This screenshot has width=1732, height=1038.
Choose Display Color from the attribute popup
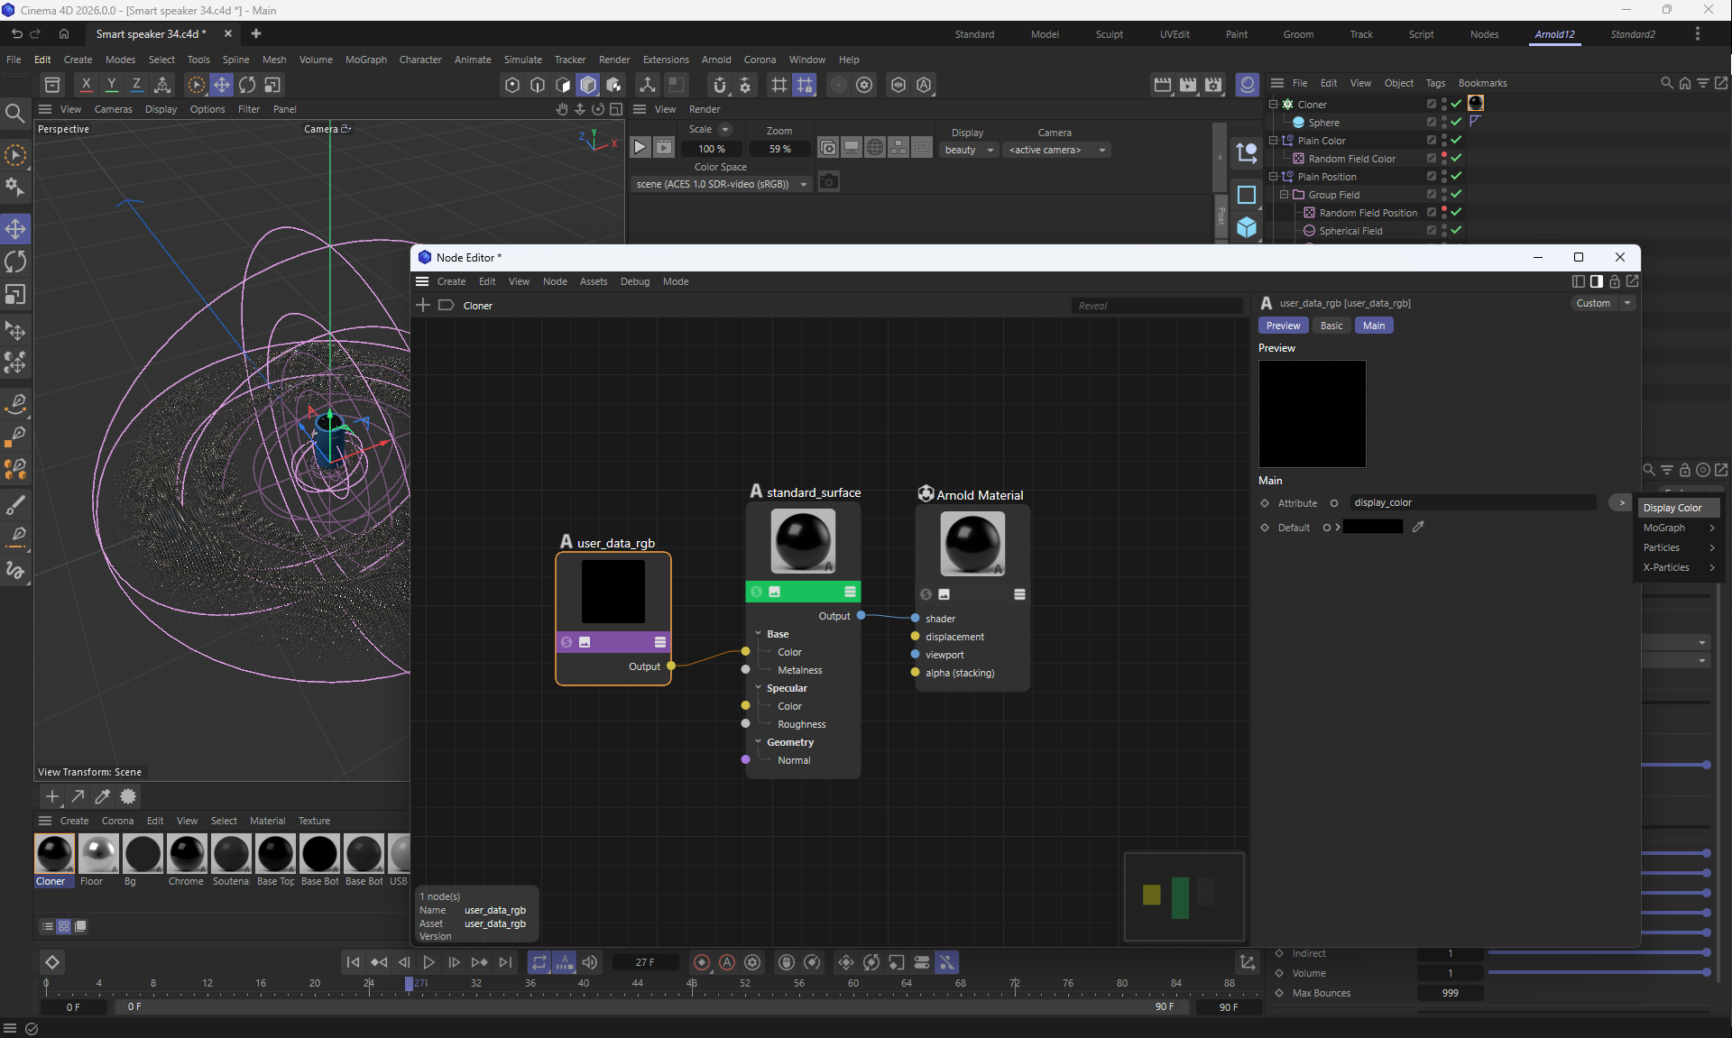tap(1672, 508)
